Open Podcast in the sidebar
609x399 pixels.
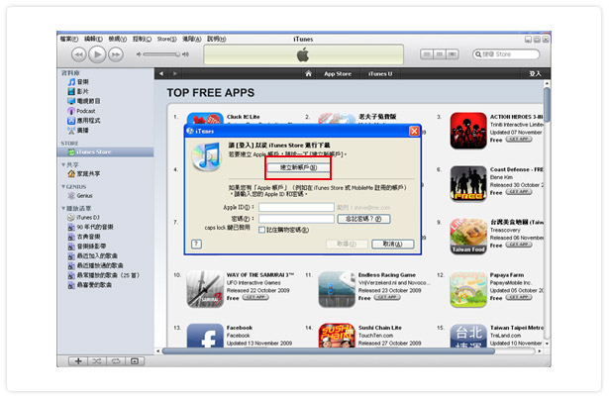[x=81, y=111]
